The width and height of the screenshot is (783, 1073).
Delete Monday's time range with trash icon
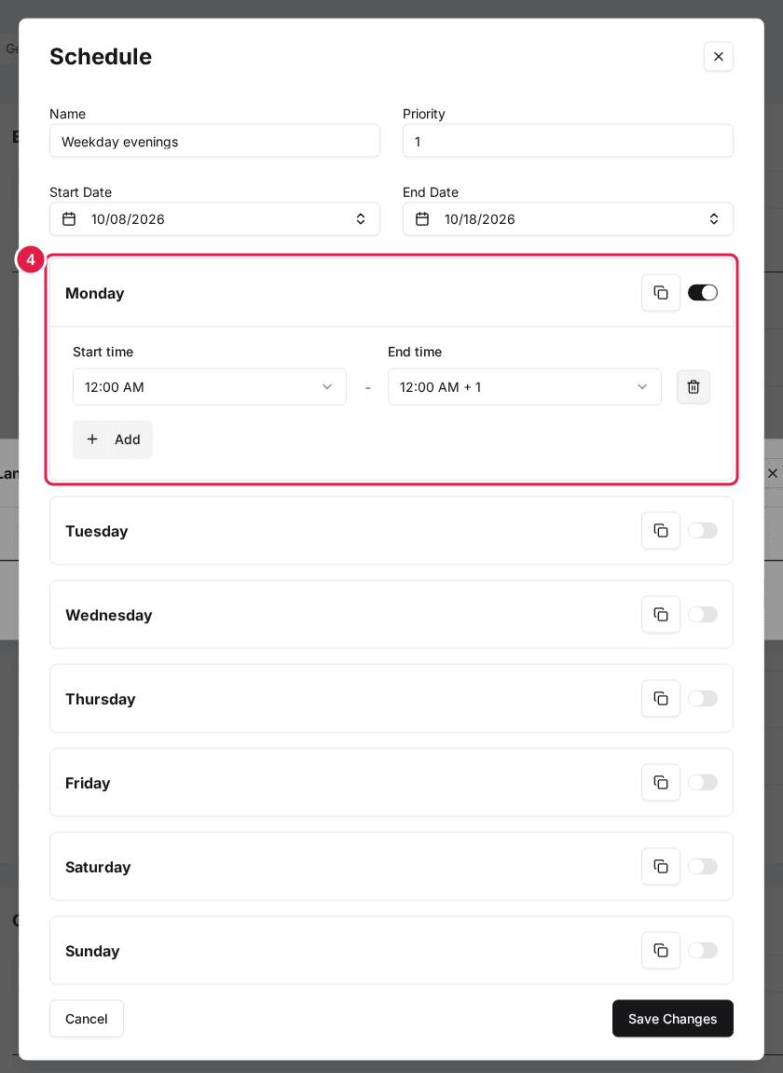pyautogui.click(x=694, y=386)
